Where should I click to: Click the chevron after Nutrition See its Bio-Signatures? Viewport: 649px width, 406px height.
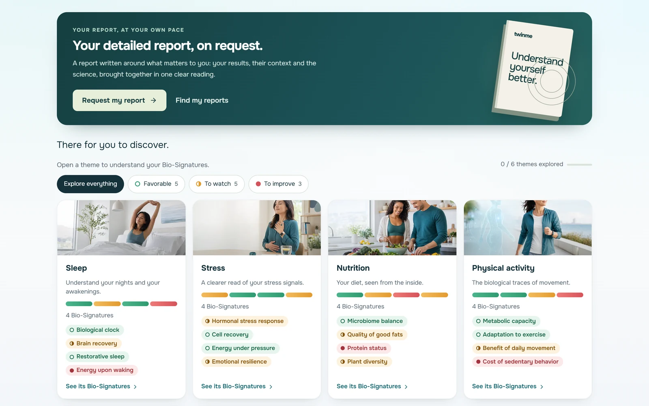[x=406, y=387]
